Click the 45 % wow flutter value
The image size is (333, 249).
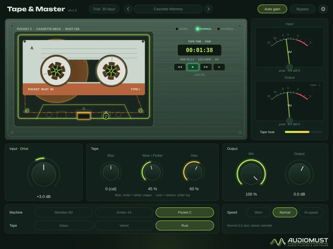click(x=153, y=189)
